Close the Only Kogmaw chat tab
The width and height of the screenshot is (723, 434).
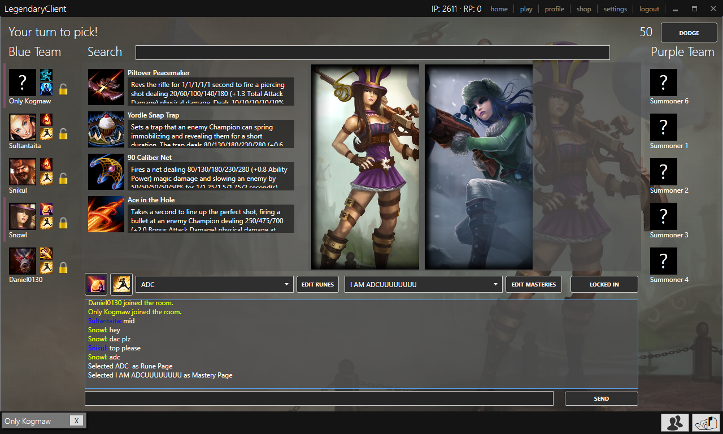click(x=77, y=420)
